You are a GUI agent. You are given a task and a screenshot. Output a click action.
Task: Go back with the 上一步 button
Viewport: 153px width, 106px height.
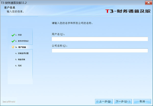[104, 101]
